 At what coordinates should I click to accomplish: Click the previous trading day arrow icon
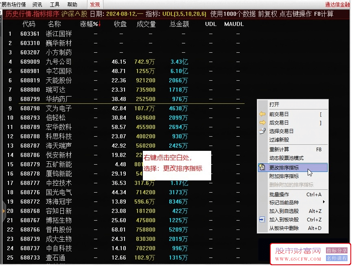point(262,114)
